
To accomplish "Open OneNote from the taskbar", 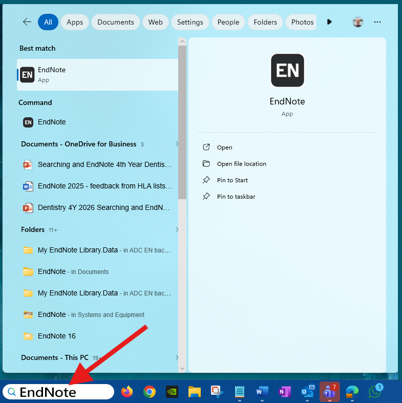I will point(285,392).
